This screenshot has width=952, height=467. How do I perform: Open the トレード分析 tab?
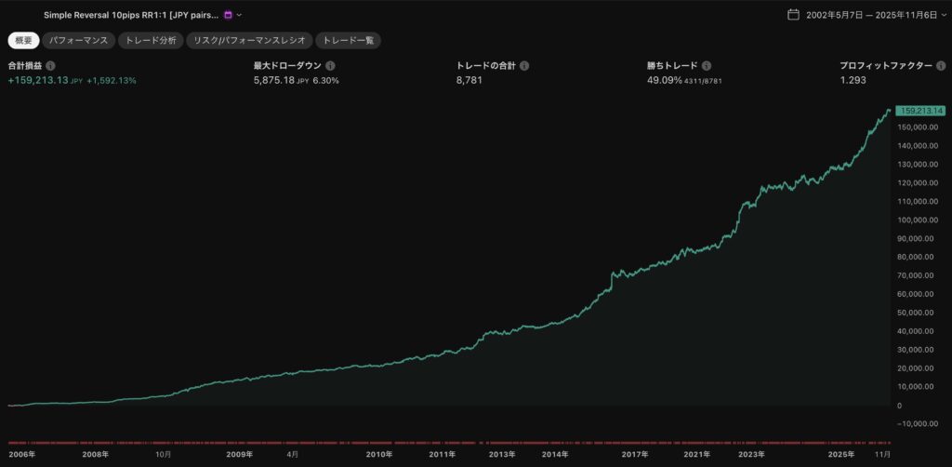click(151, 41)
